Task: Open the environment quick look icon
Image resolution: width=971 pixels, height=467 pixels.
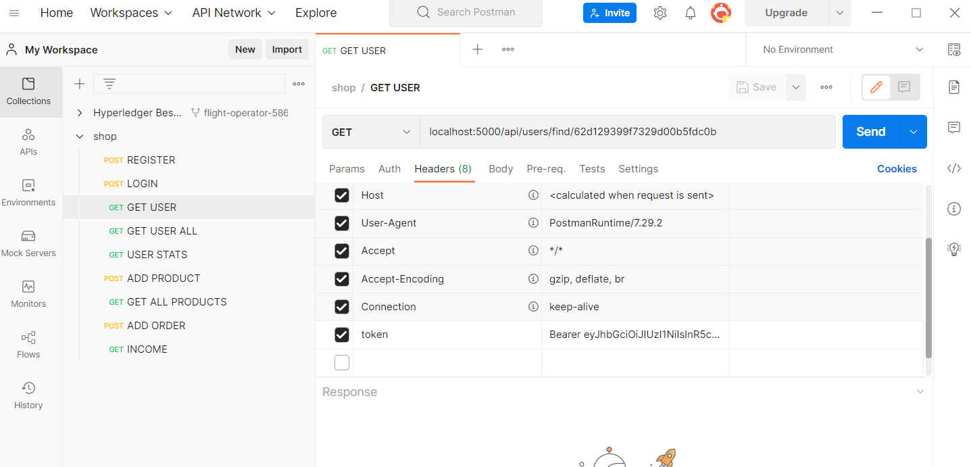Action: pyautogui.click(x=954, y=49)
